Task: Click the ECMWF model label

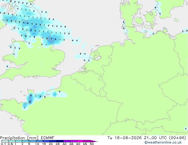Action: (48, 138)
